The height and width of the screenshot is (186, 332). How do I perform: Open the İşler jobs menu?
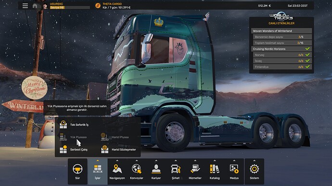coord(98,172)
